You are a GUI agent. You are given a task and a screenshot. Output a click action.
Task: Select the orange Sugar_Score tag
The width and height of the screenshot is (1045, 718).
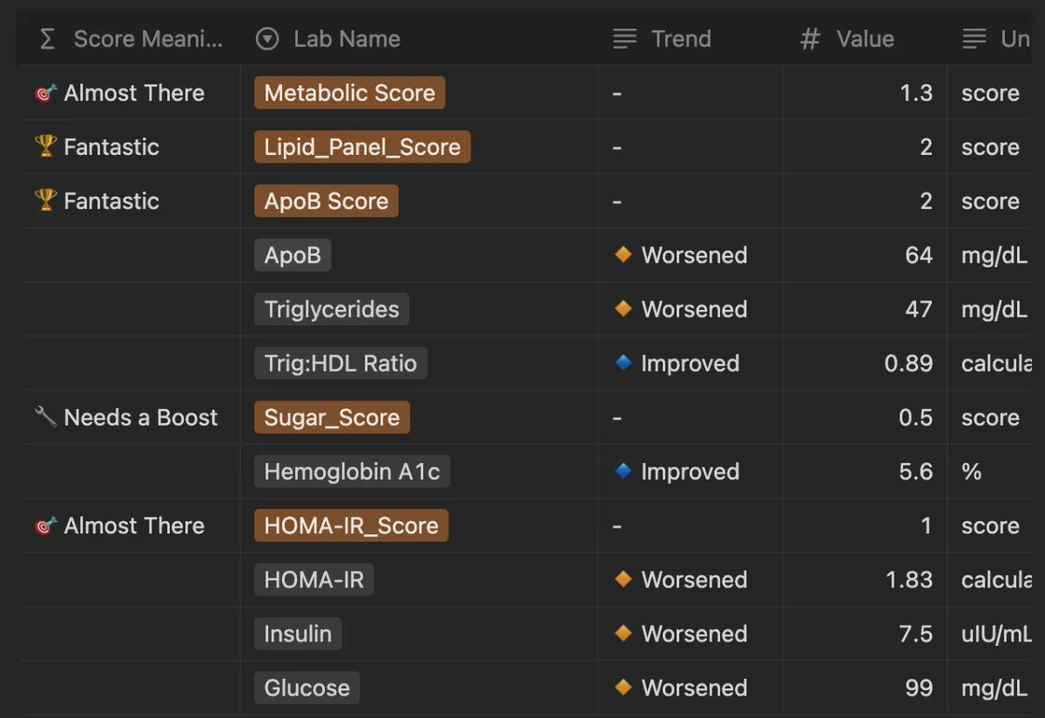[332, 417]
